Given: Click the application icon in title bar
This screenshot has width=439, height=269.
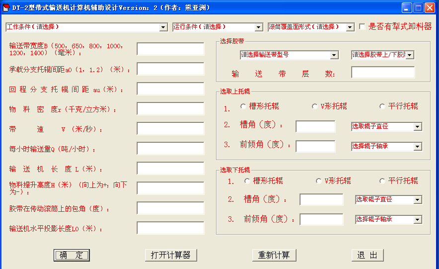Looking at the screenshot, I should pyautogui.click(x=6, y=7).
